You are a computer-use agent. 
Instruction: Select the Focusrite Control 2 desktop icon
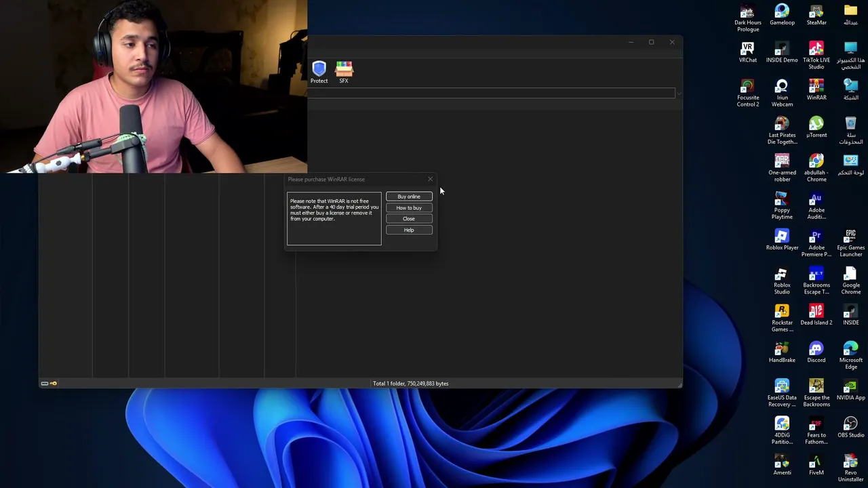point(748,94)
